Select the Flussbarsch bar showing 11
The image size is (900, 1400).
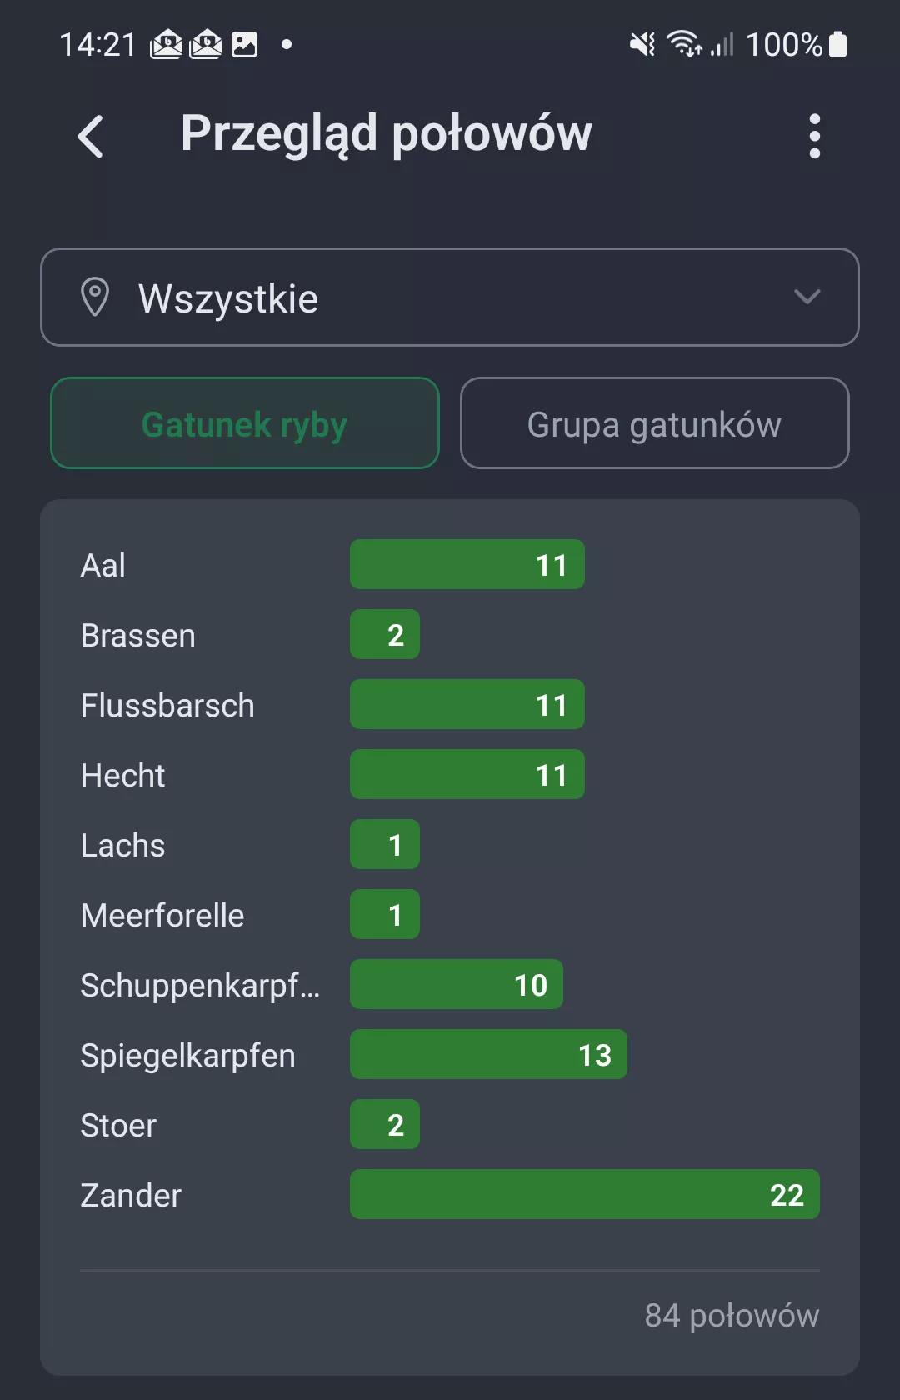coord(467,704)
